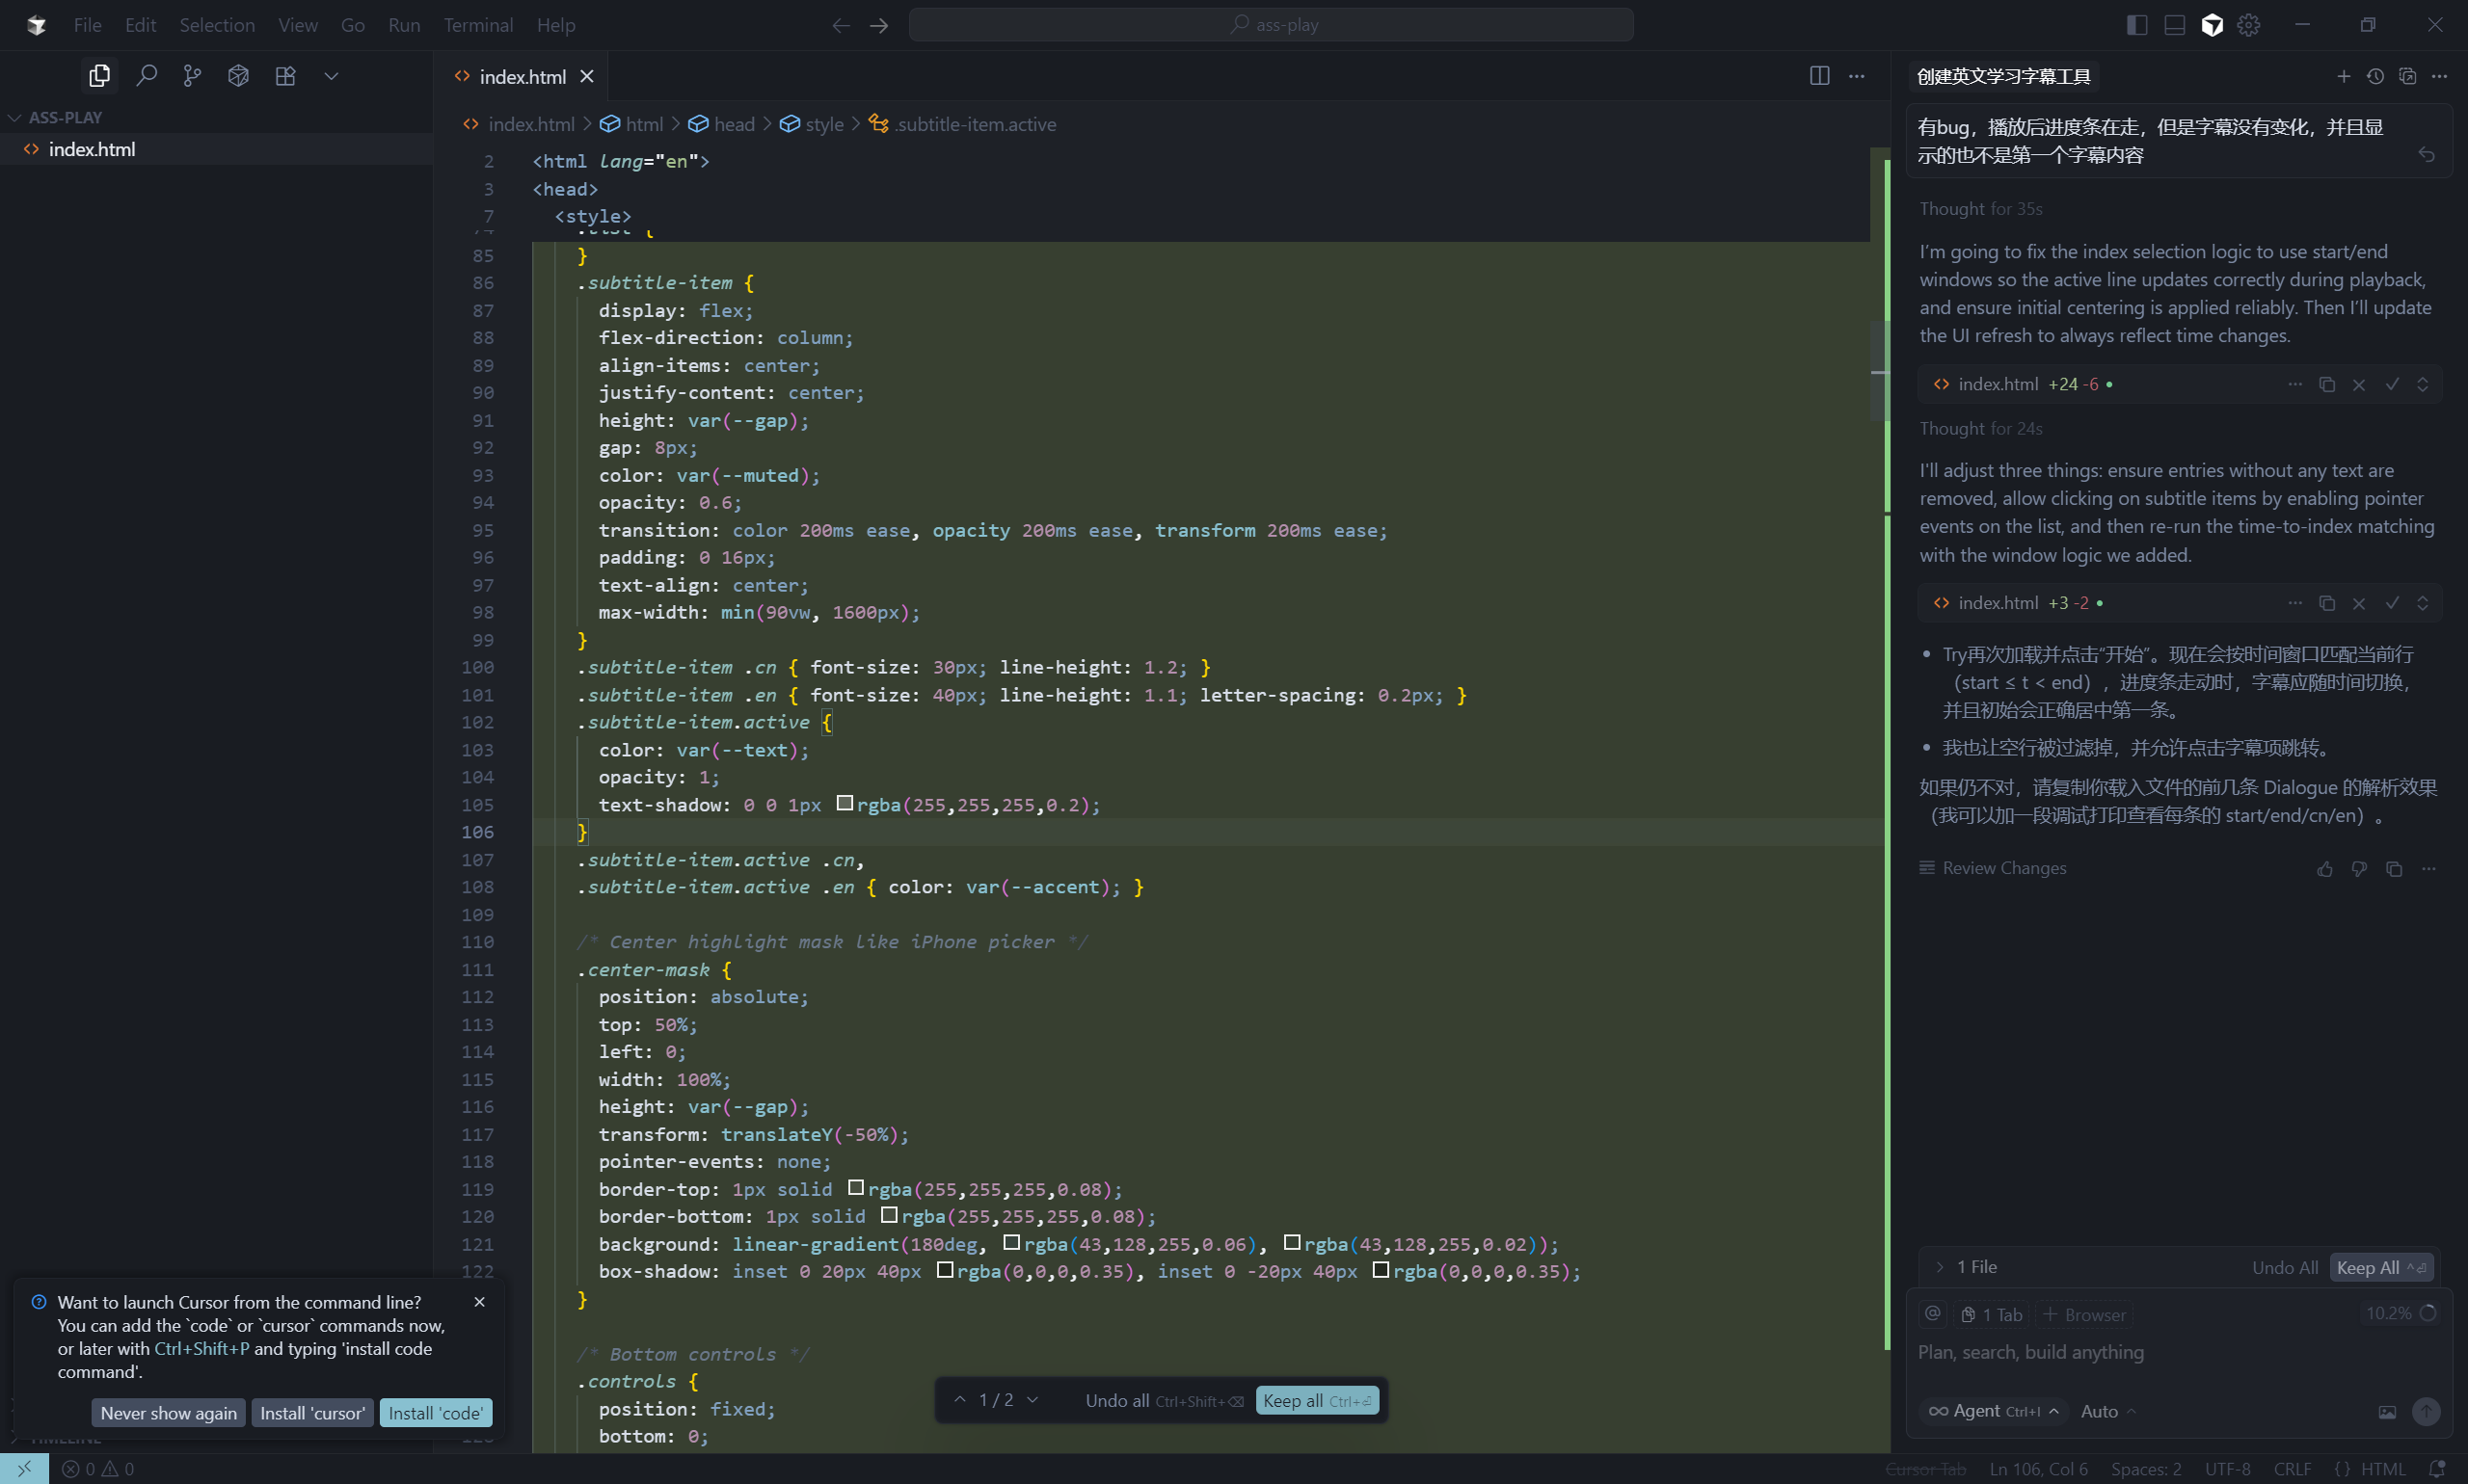Toggle the AI chat pane icon
The width and height of the screenshot is (2468, 1484).
(2212, 25)
